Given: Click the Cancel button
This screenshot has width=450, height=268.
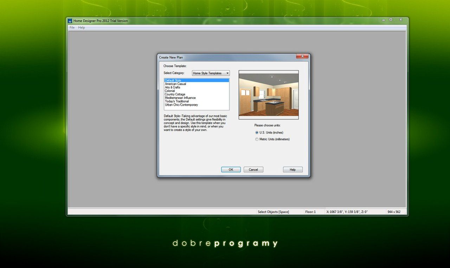Looking at the screenshot, I should pos(253,169).
